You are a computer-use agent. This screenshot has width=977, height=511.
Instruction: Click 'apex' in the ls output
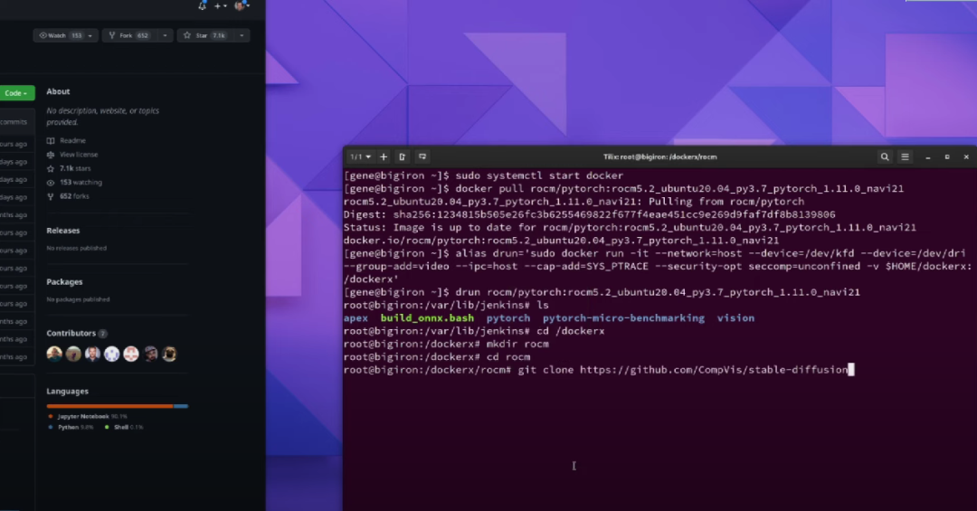click(x=356, y=317)
